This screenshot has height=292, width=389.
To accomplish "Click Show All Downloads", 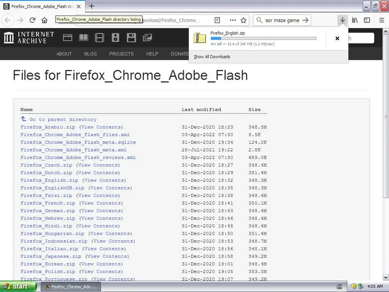I will [212, 57].
